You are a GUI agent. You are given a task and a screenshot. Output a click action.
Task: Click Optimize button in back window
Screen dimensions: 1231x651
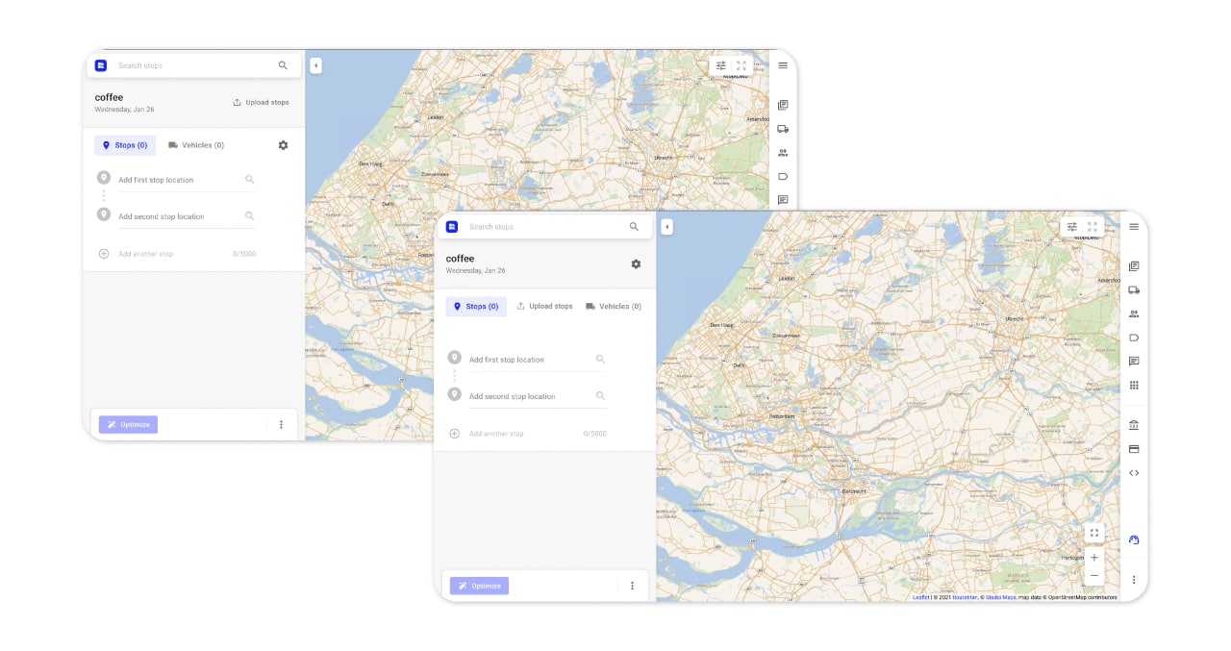coord(128,424)
